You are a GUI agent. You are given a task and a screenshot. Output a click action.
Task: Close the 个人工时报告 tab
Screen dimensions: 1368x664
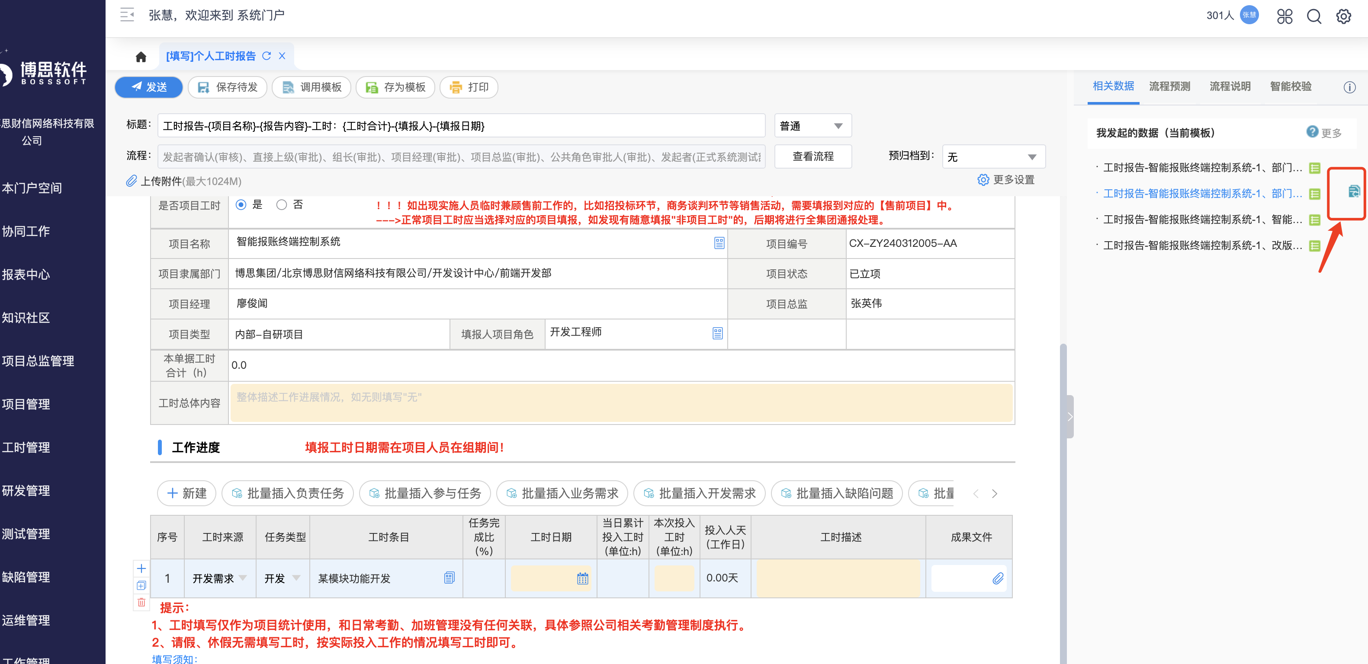point(282,56)
